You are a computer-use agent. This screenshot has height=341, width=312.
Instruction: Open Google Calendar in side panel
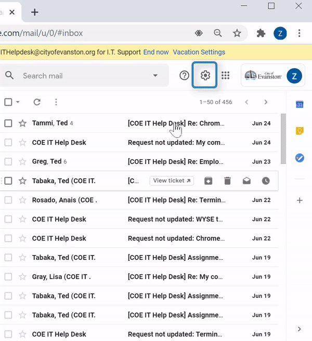(300, 104)
